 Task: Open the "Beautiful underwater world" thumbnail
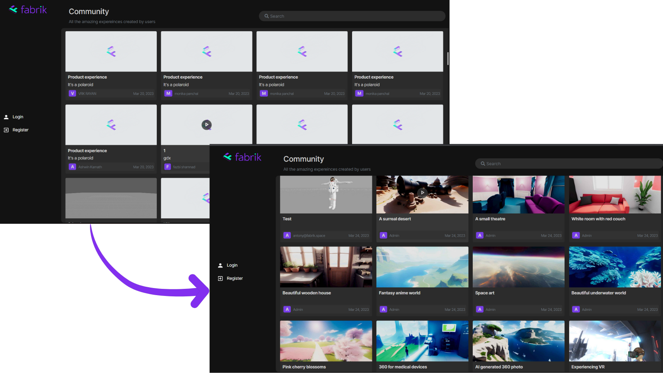(615, 267)
